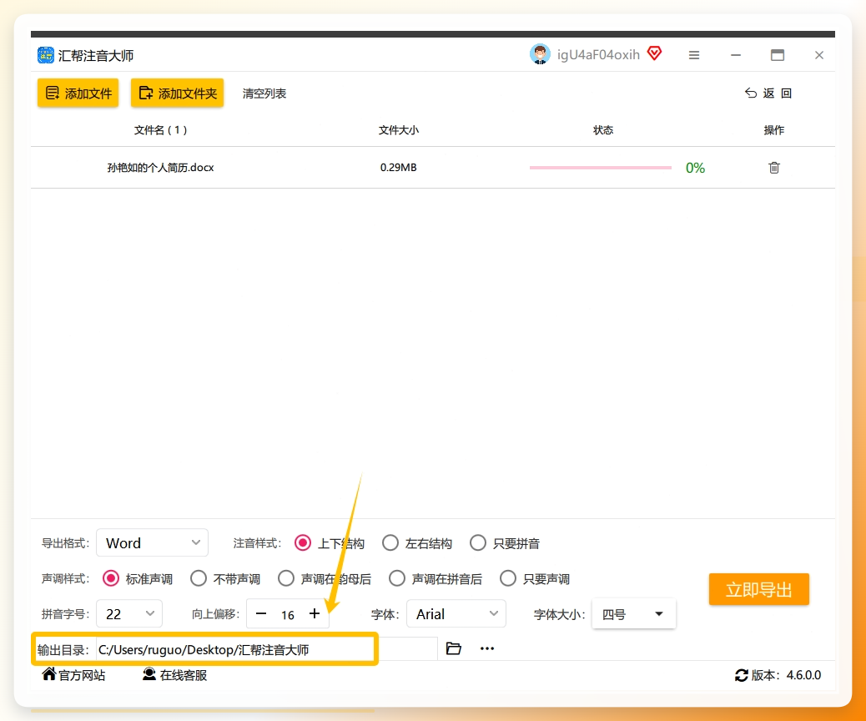
Task: Click the 0% status value
Action: (695, 168)
